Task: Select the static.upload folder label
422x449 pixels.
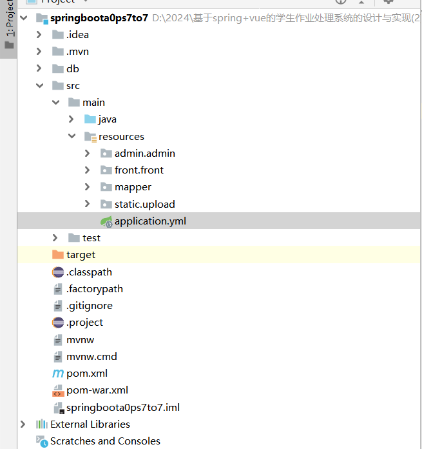Action: pyautogui.click(x=144, y=204)
